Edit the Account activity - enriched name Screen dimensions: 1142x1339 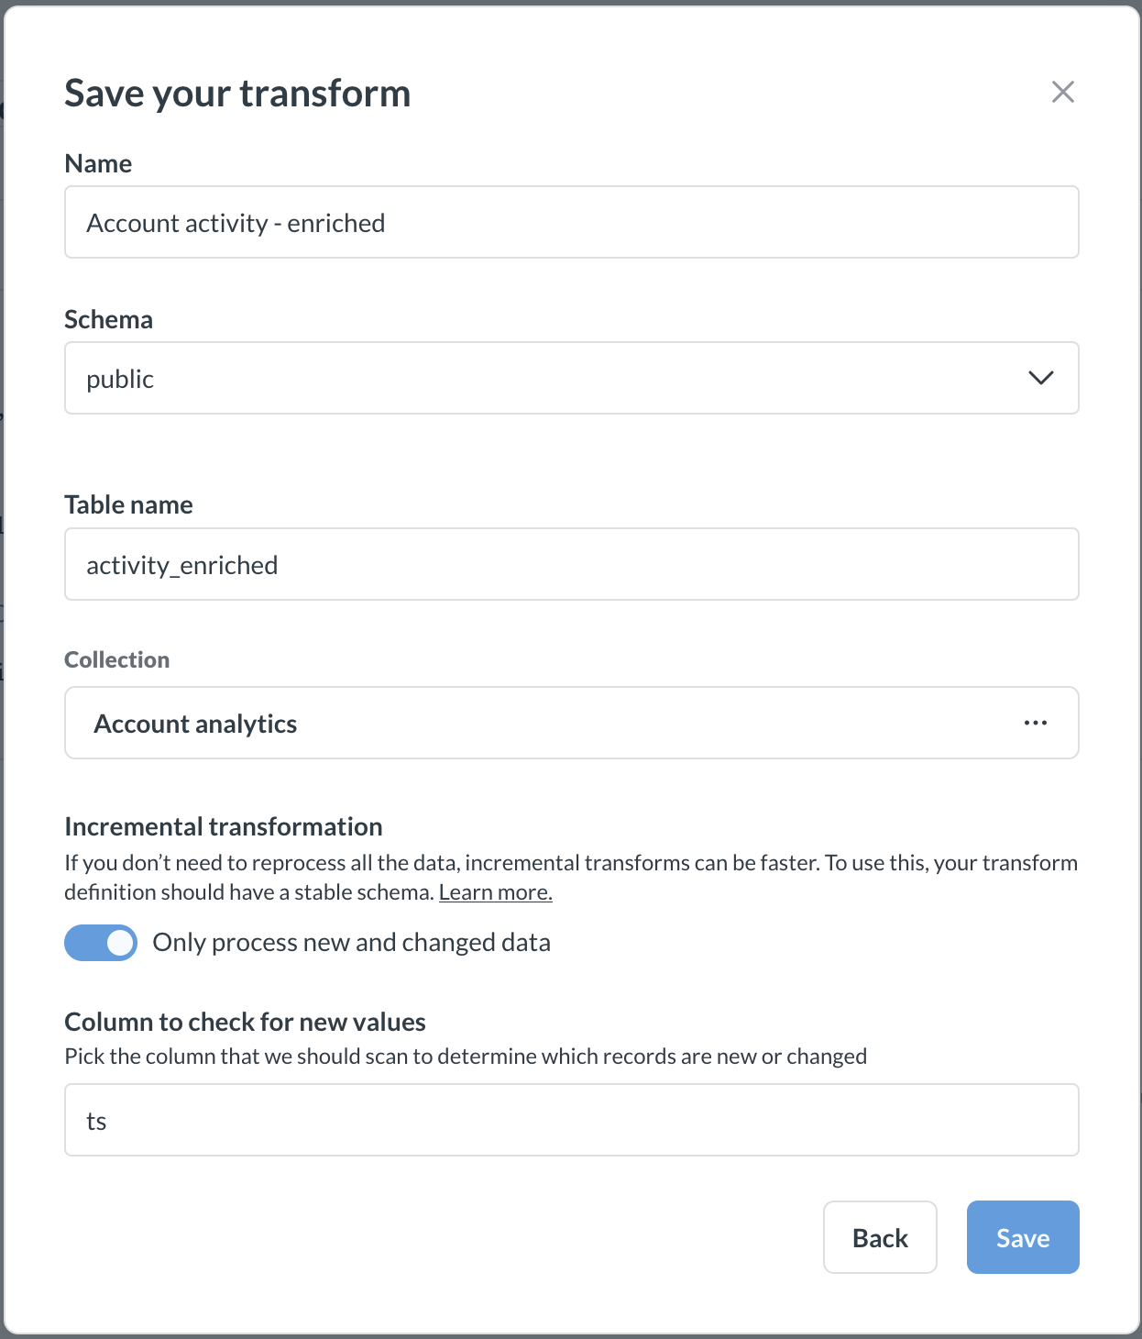(571, 222)
